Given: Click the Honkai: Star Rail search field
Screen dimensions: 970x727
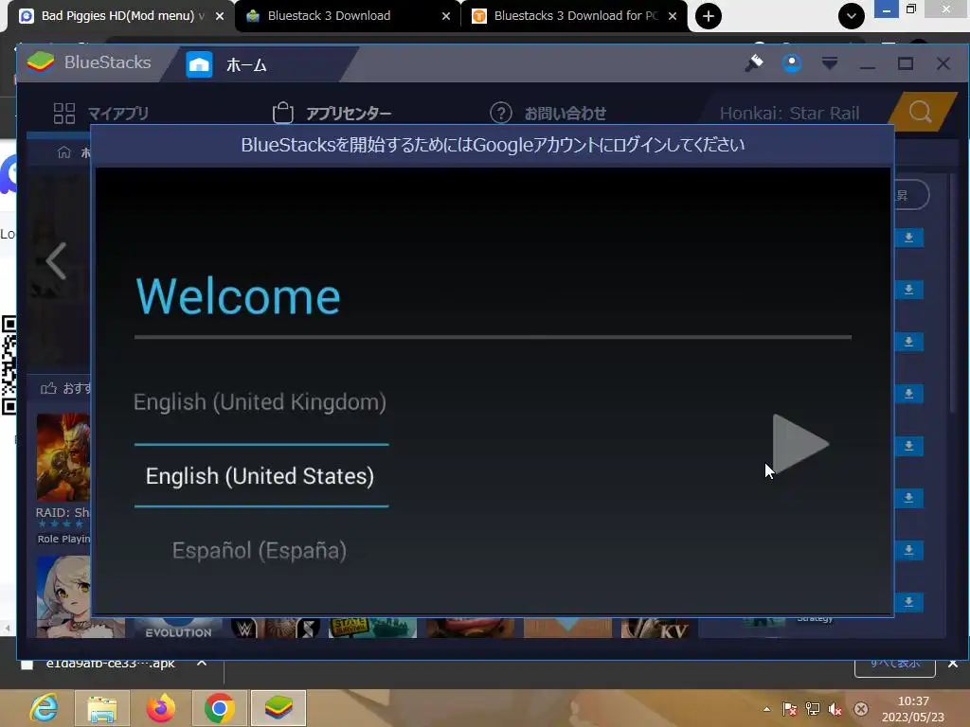Looking at the screenshot, I should (x=789, y=114).
